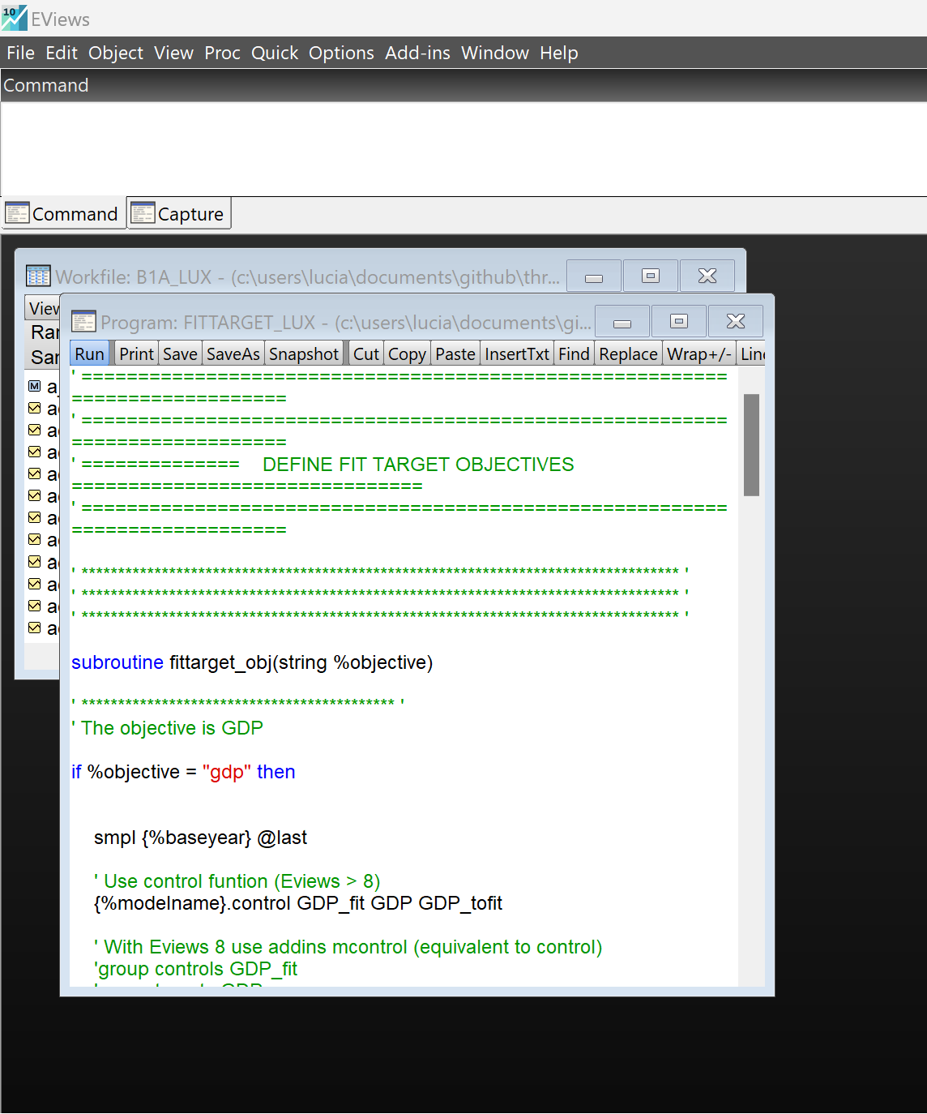927x1114 pixels.
Task: Click the Print button in program toolbar
Action: click(x=136, y=354)
